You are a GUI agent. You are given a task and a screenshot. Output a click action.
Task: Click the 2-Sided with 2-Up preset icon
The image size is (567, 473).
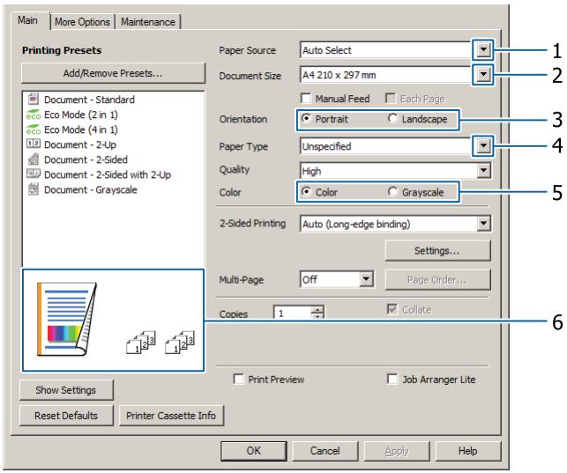pos(34,174)
